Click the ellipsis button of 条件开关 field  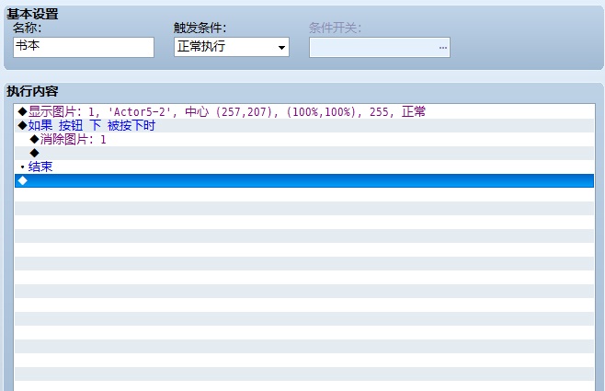coord(442,48)
